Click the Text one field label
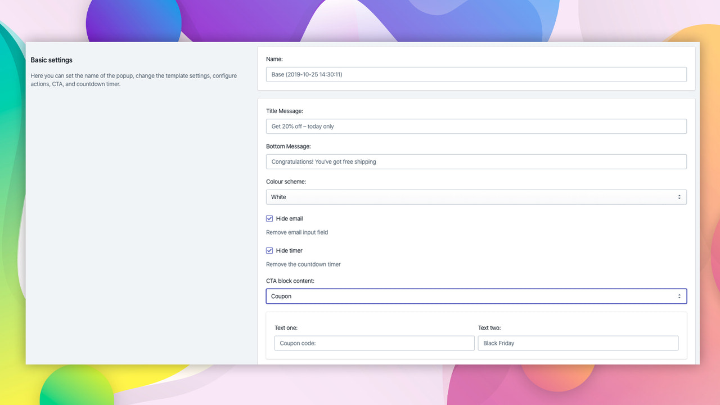Image resolution: width=720 pixels, height=405 pixels. [x=285, y=327]
